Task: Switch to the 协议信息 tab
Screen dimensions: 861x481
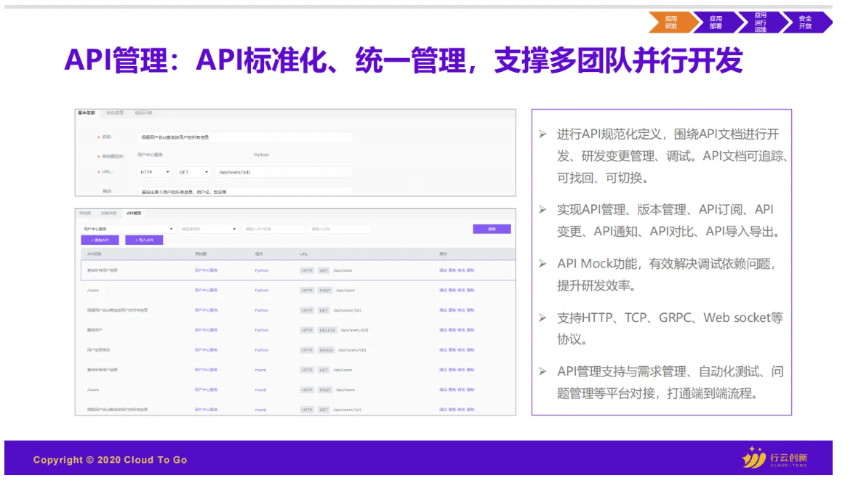Action: coord(113,113)
